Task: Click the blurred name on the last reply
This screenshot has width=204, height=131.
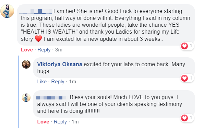Action: pos(51,98)
